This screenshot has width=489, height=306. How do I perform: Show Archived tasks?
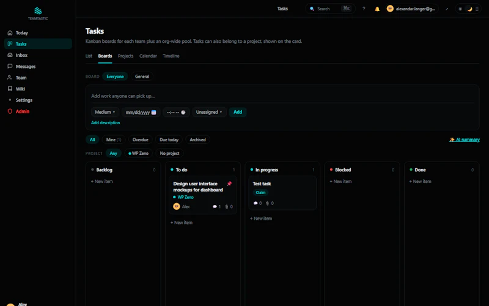[197, 140]
